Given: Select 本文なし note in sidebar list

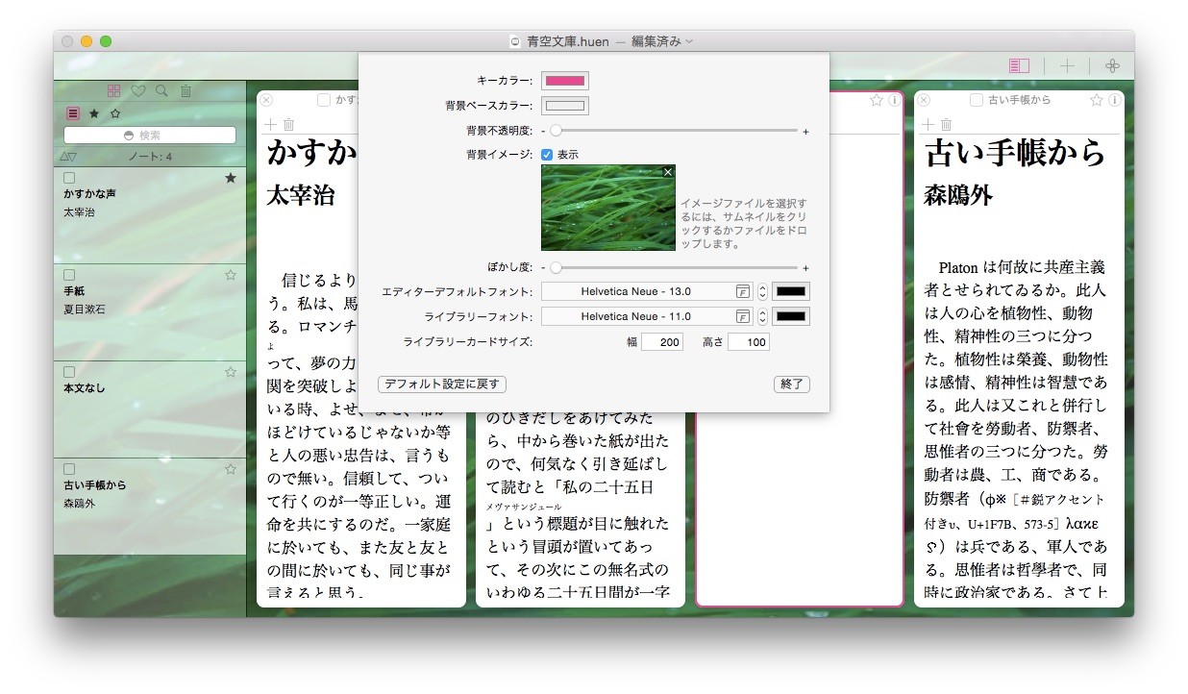Looking at the screenshot, I should [150, 409].
